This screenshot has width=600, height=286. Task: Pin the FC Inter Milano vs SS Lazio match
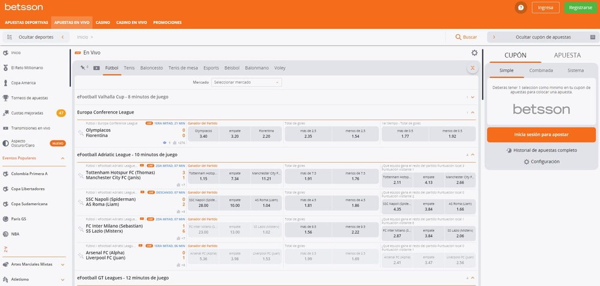coord(81,229)
